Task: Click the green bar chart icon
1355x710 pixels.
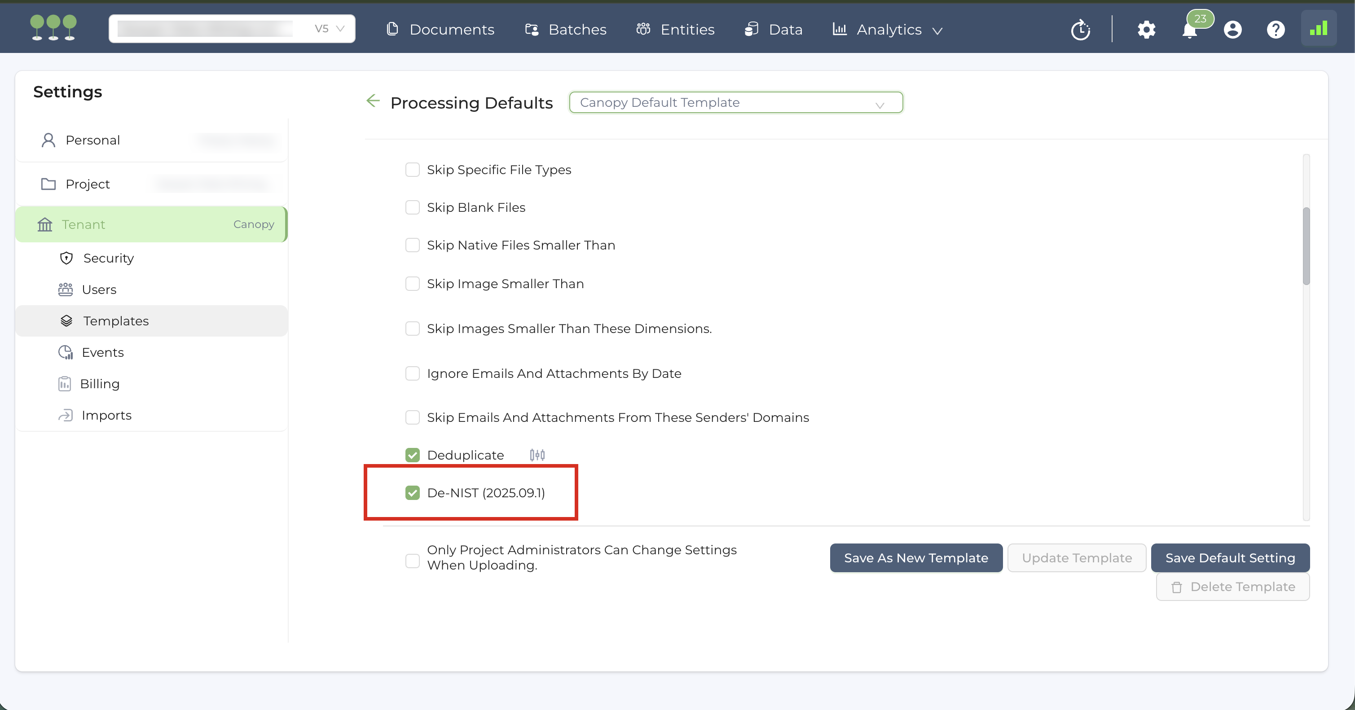Action: [x=1319, y=28]
